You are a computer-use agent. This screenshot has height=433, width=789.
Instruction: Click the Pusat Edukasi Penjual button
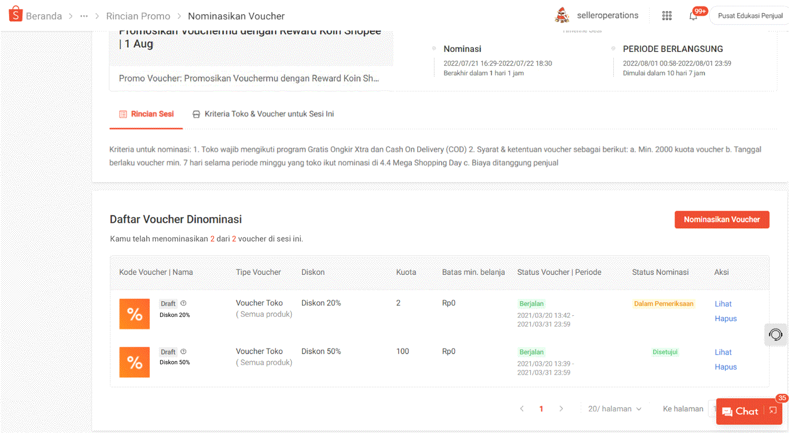click(750, 16)
